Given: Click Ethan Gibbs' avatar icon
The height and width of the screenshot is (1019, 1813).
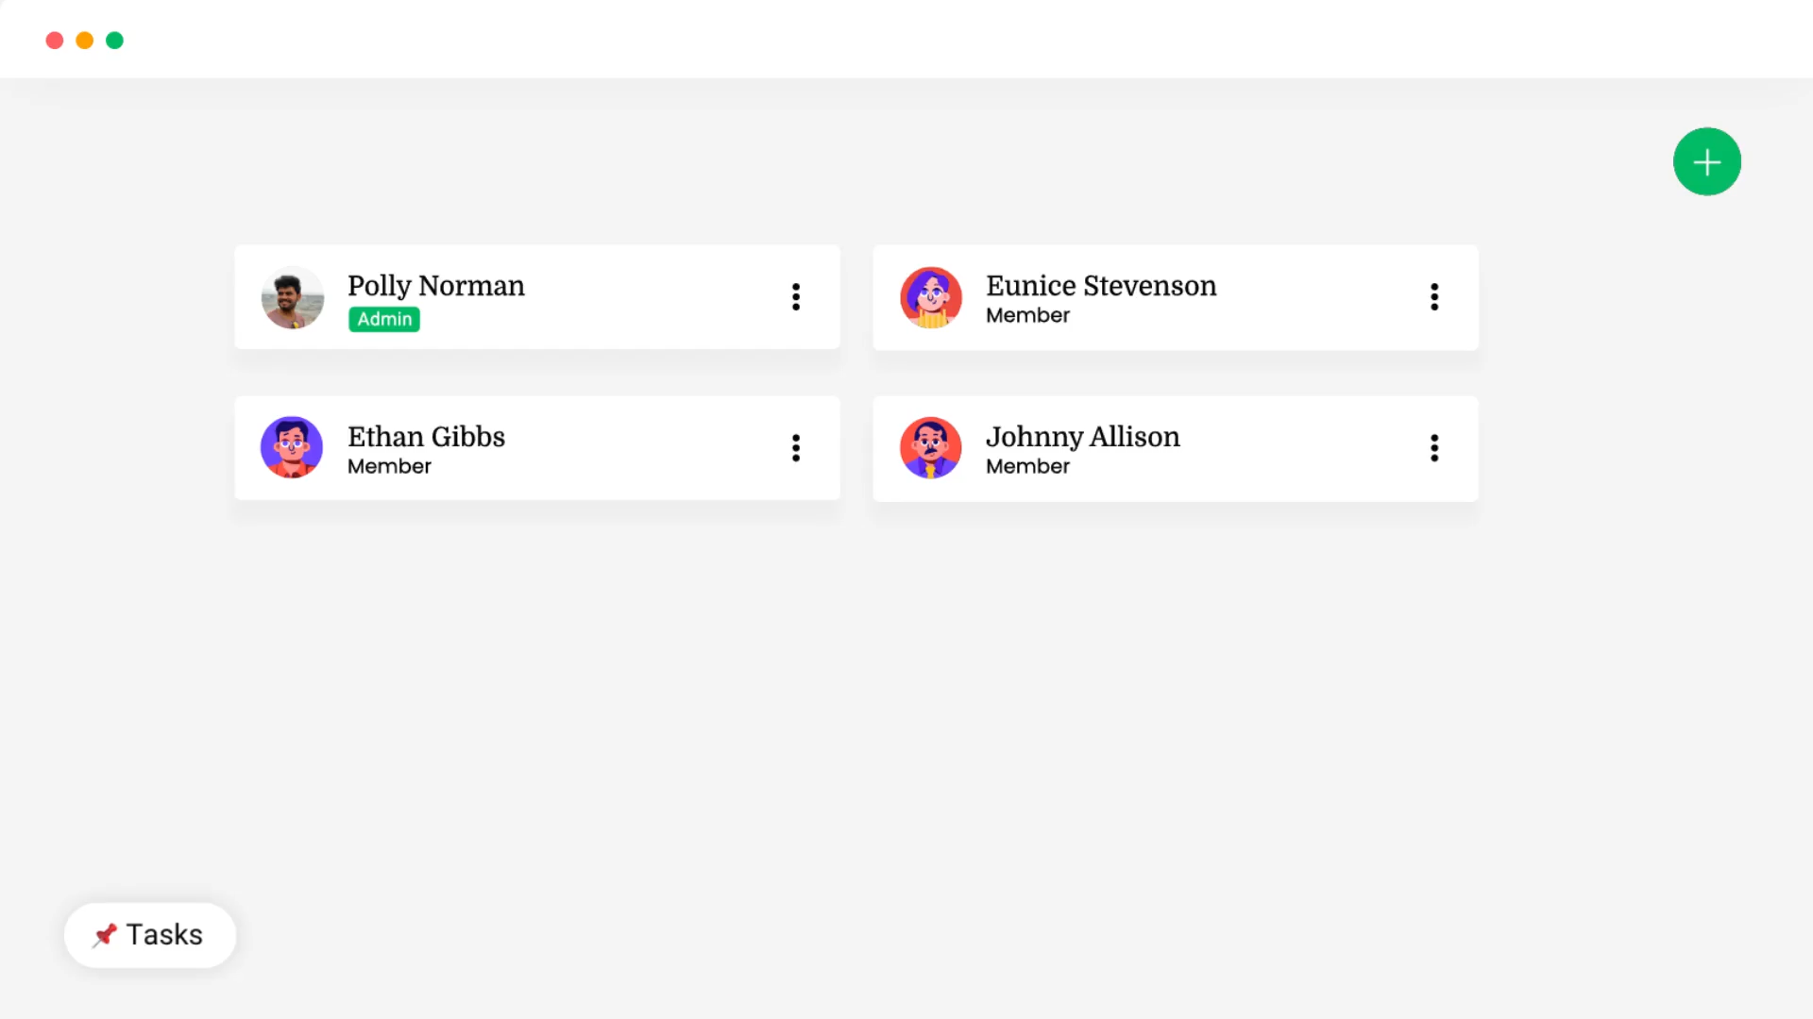Looking at the screenshot, I should [x=292, y=447].
